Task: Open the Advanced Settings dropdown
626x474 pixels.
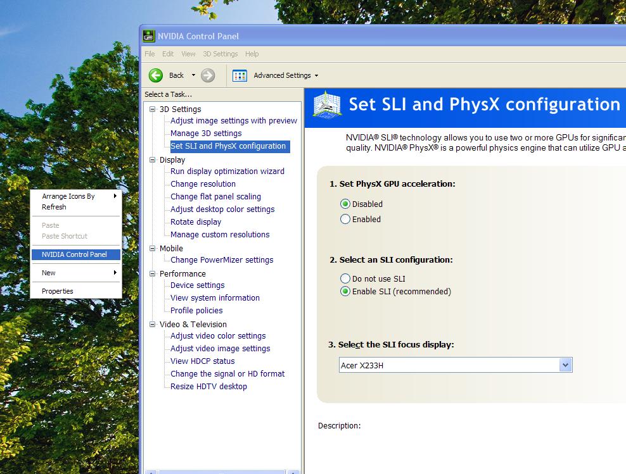Action: [x=317, y=75]
